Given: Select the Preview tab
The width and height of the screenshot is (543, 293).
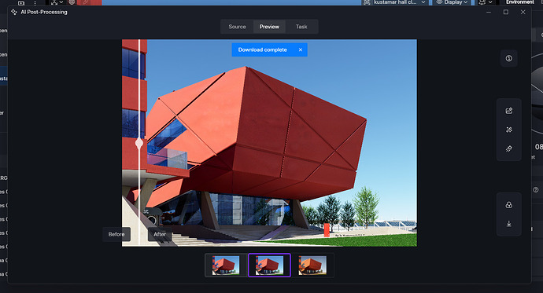Looking at the screenshot, I should (269, 27).
